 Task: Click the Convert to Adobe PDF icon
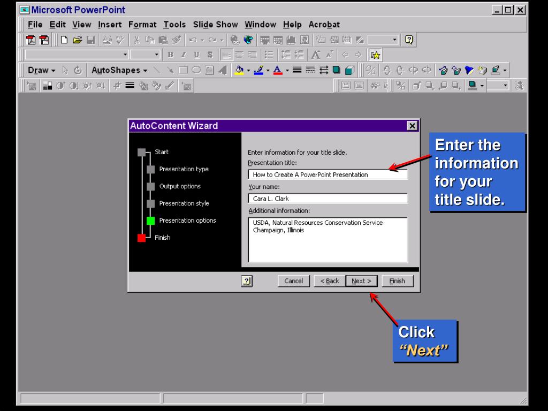point(31,40)
